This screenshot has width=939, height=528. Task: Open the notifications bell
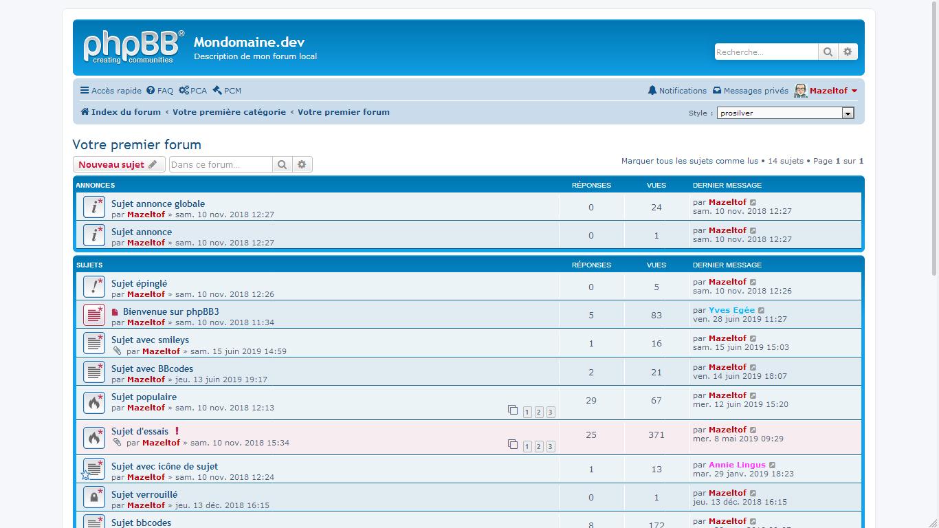coord(652,90)
